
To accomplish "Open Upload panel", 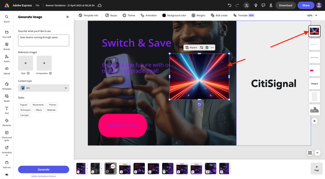I will point(6,71).
